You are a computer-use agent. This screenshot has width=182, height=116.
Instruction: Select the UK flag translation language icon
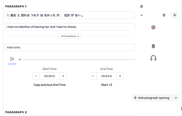pos(153,27)
